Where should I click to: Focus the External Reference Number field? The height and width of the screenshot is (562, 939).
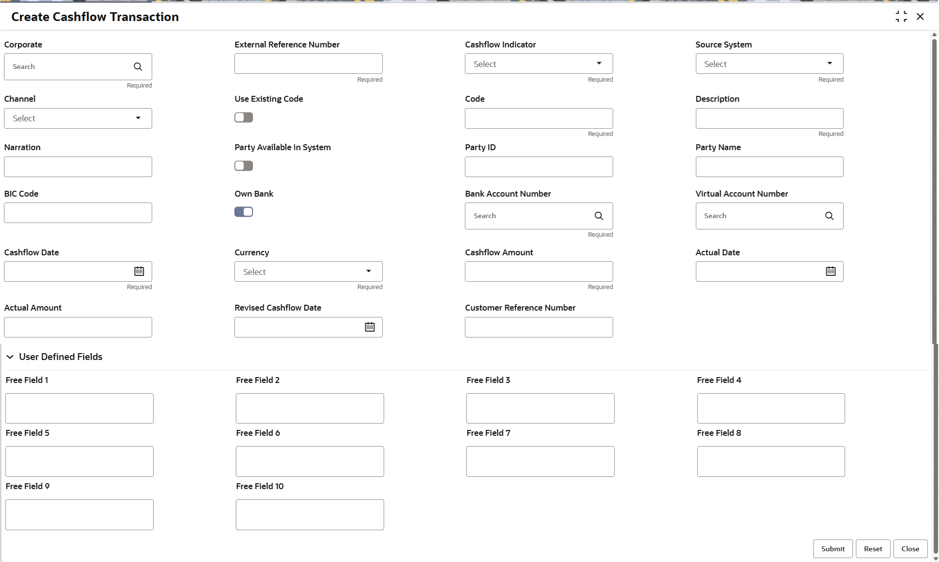coord(308,64)
